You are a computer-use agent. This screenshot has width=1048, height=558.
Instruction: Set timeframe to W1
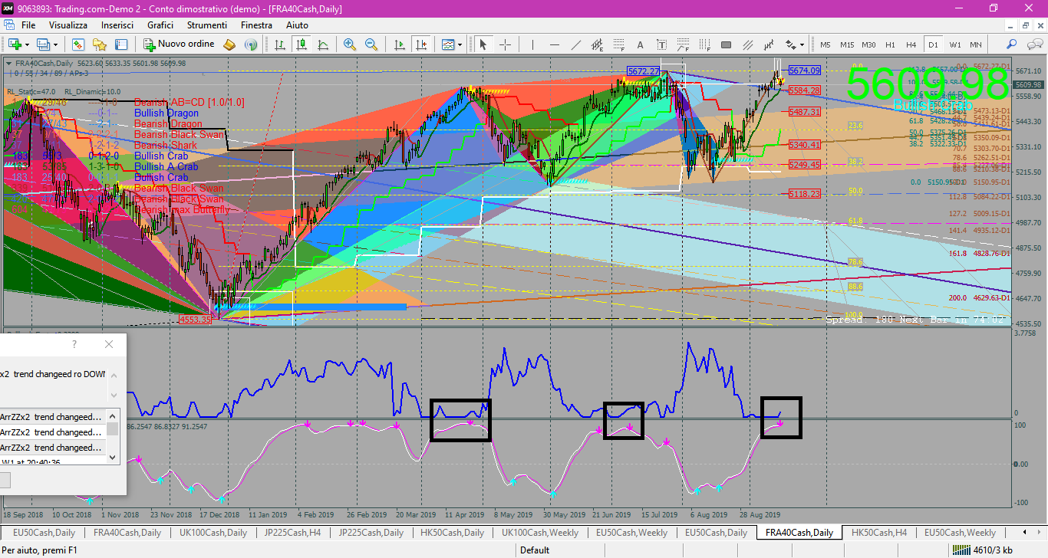tap(954, 44)
